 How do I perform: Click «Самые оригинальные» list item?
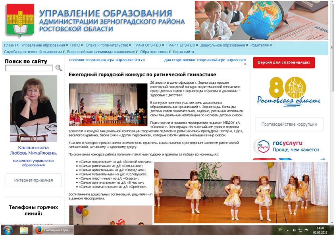point(111,182)
